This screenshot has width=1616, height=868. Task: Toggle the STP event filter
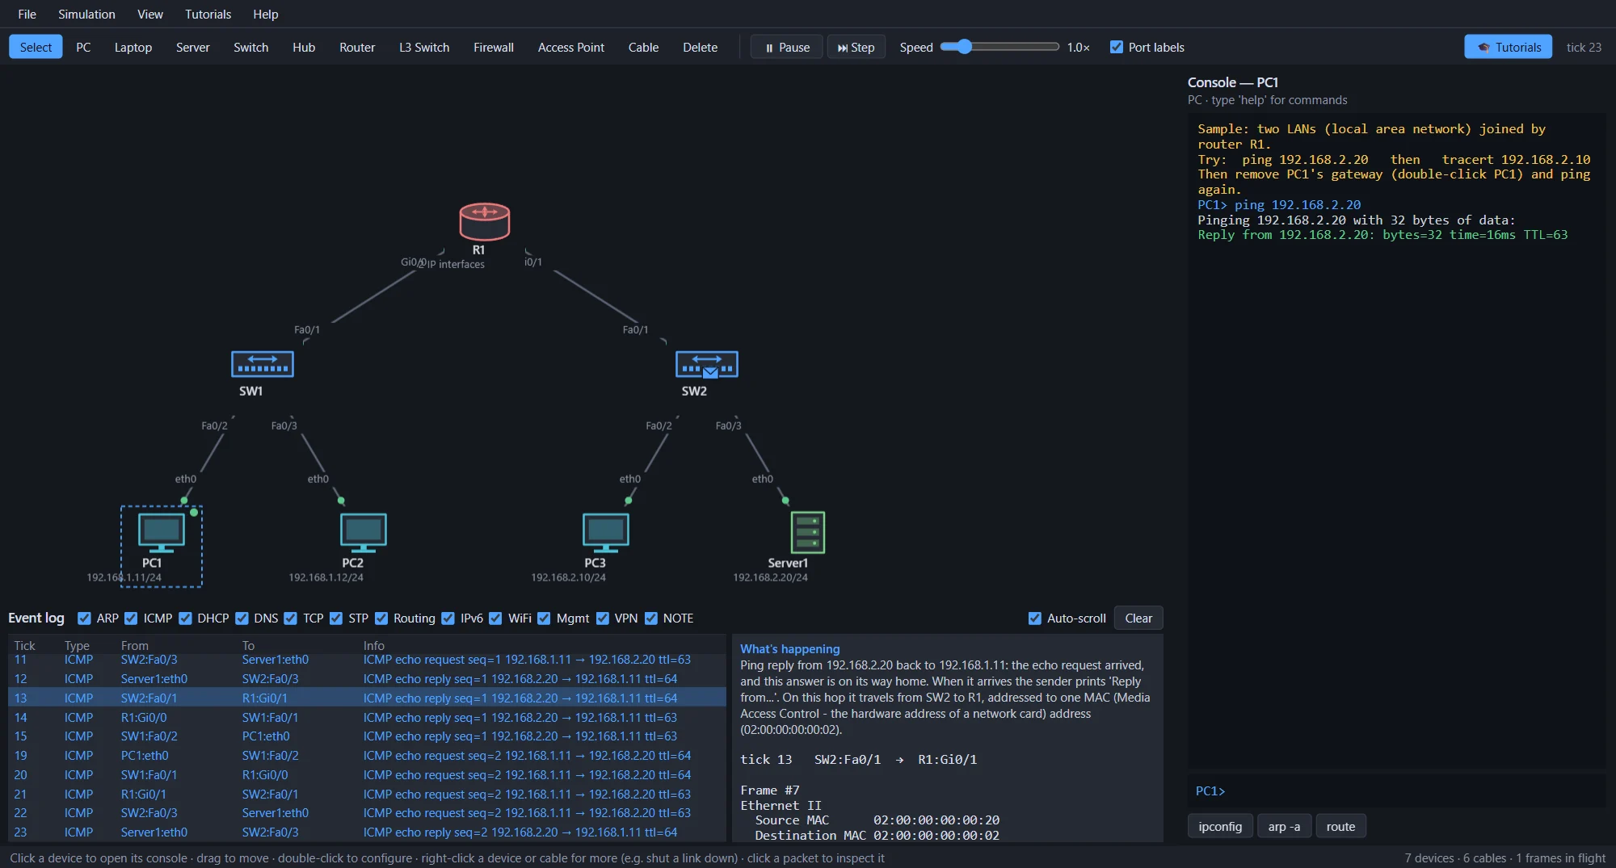point(336,619)
